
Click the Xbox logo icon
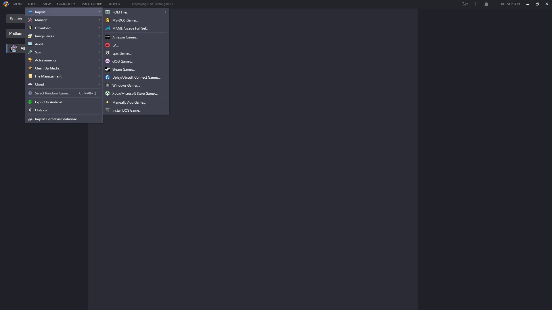(108, 94)
